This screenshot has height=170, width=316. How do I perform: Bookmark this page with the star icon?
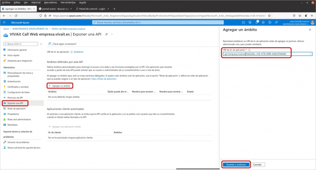[269, 16]
